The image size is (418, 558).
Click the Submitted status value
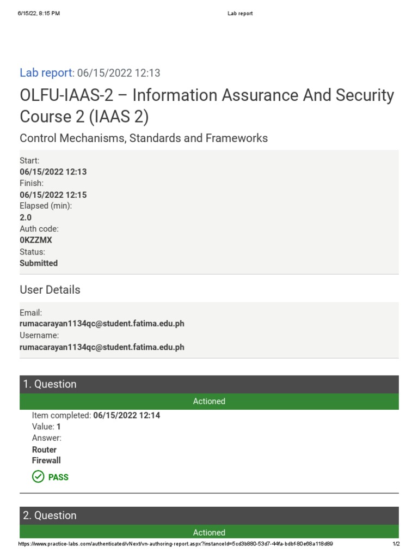tap(39, 263)
